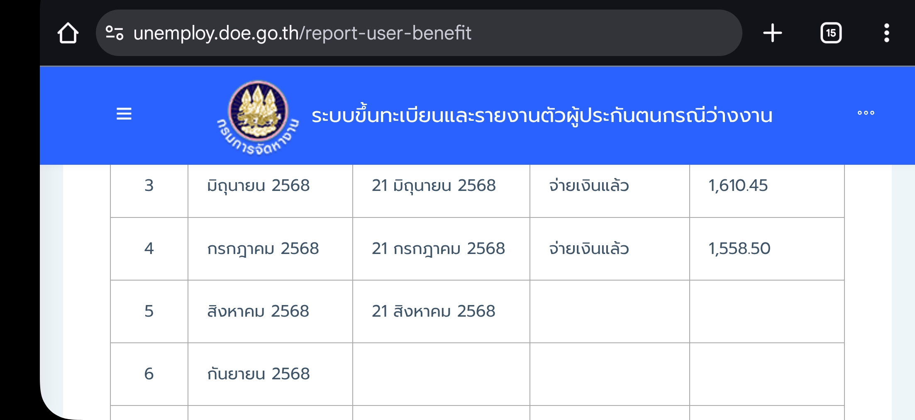The image size is (915, 420).
Task: Open the tab switcher showing 15 tabs
Action: click(831, 33)
